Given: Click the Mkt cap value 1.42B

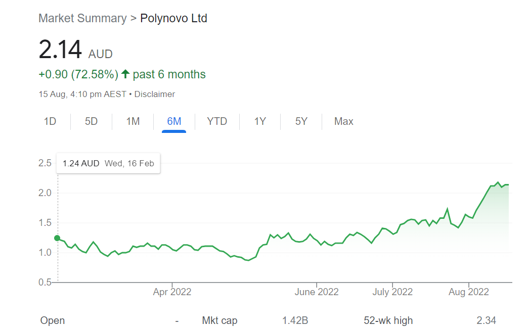Looking at the screenshot, I should pyautogui.click(x=295, y=320).
